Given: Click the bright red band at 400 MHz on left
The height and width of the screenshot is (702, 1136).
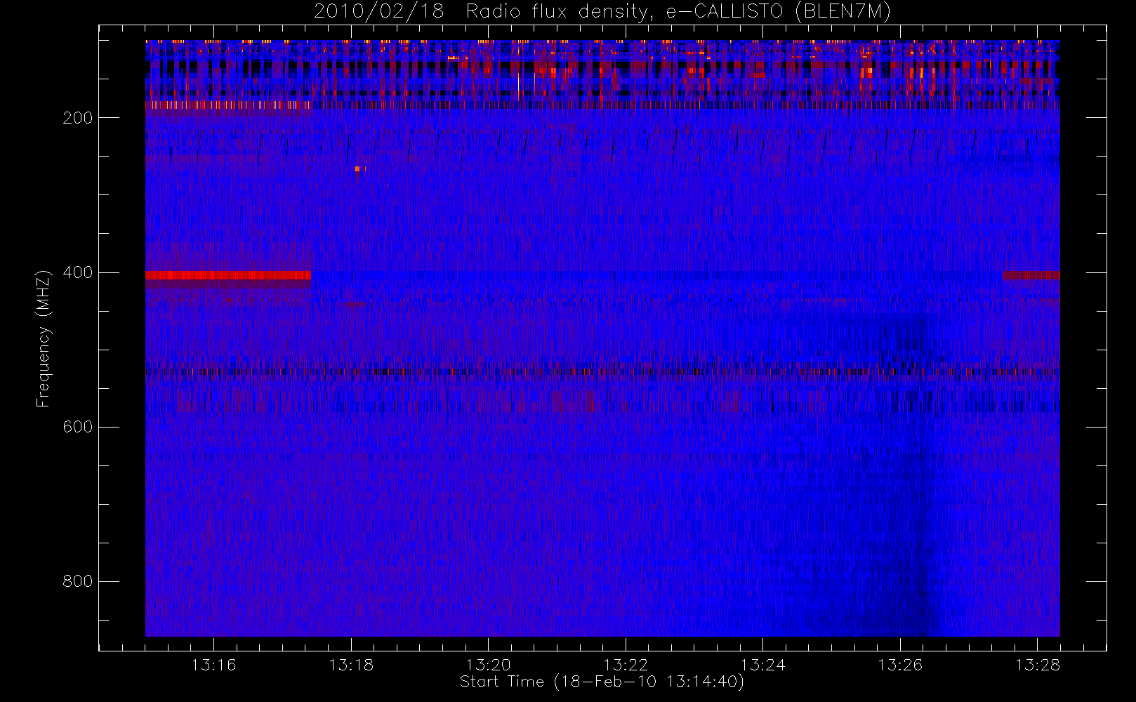Looking at the screenshot, I should [228, 275].
